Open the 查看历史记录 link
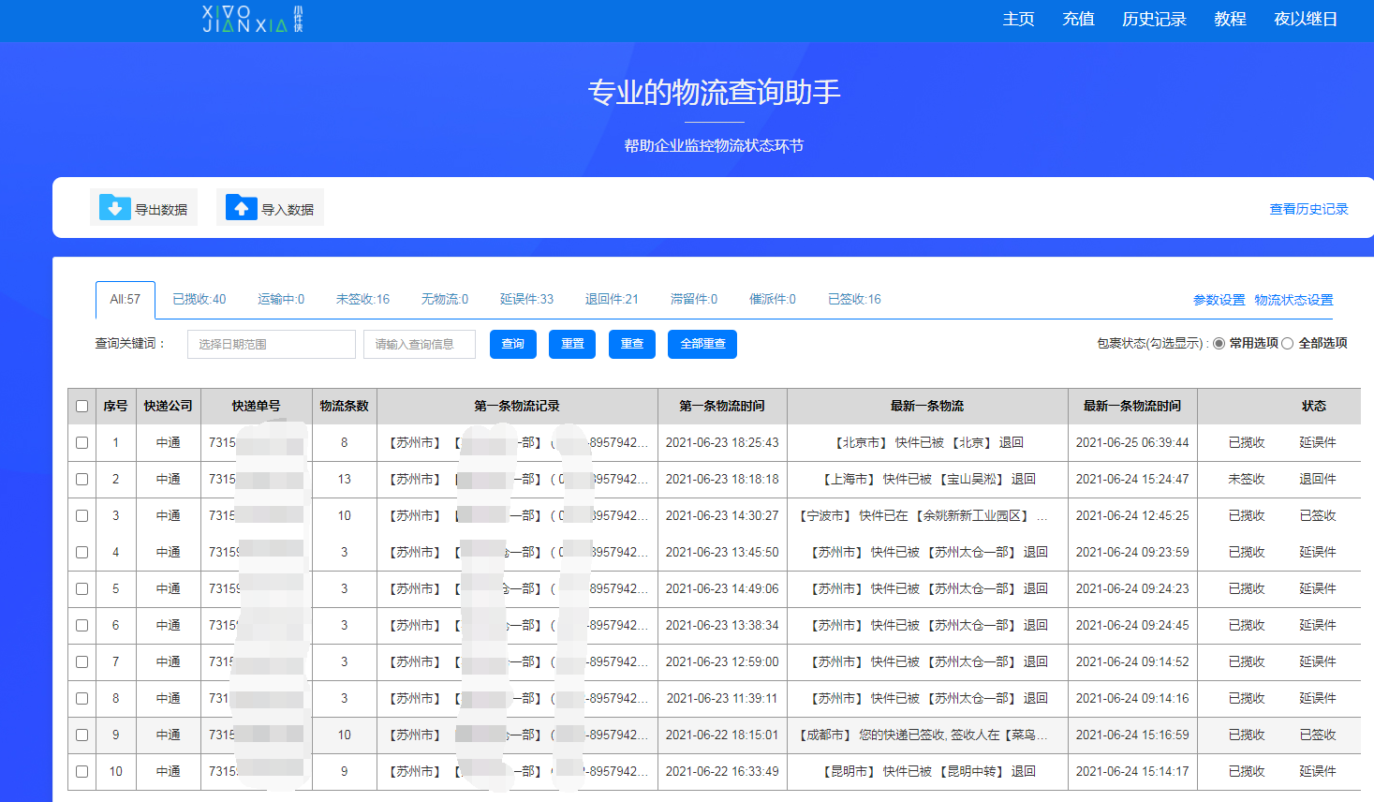 point(1308,210)
